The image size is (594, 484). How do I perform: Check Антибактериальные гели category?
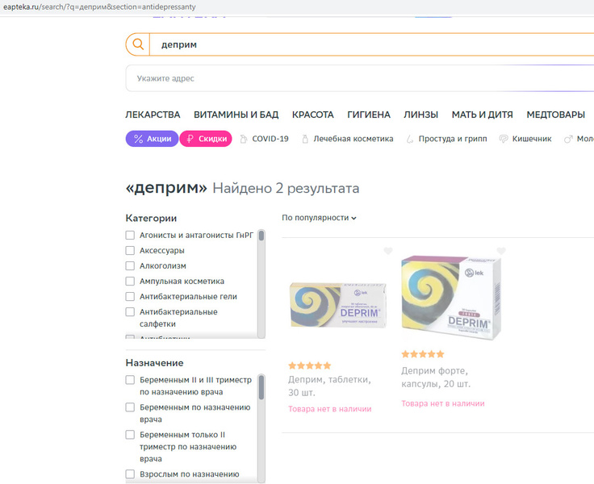coord(130,297)
